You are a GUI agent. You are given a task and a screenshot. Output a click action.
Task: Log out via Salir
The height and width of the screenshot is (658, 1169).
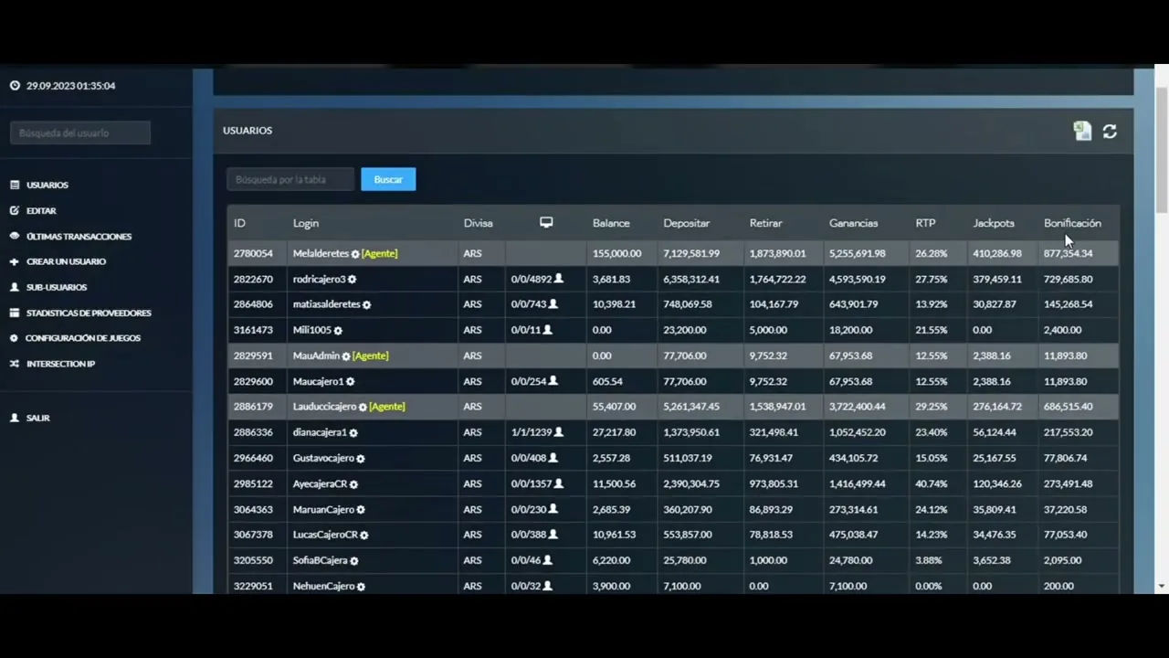coord(38,418)
